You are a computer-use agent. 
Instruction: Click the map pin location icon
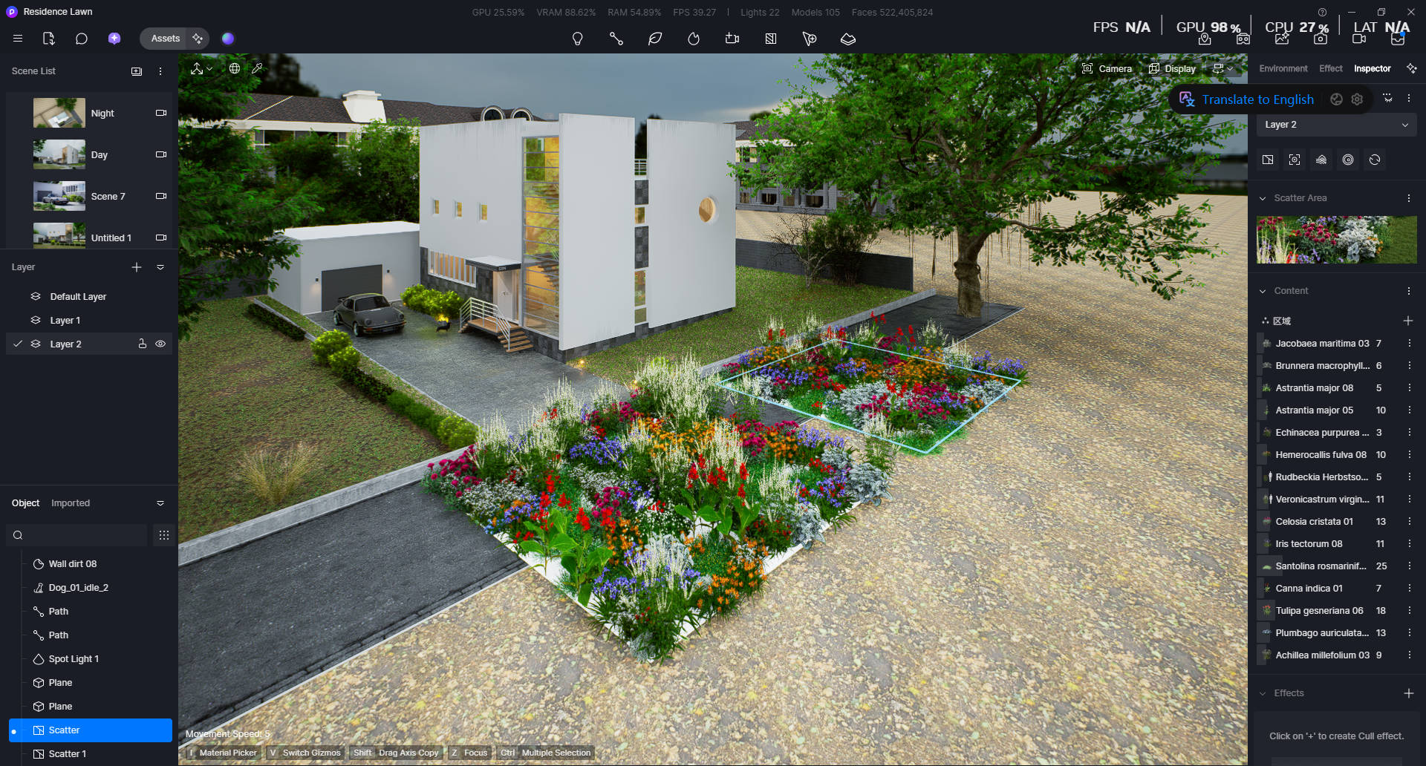1205,39
